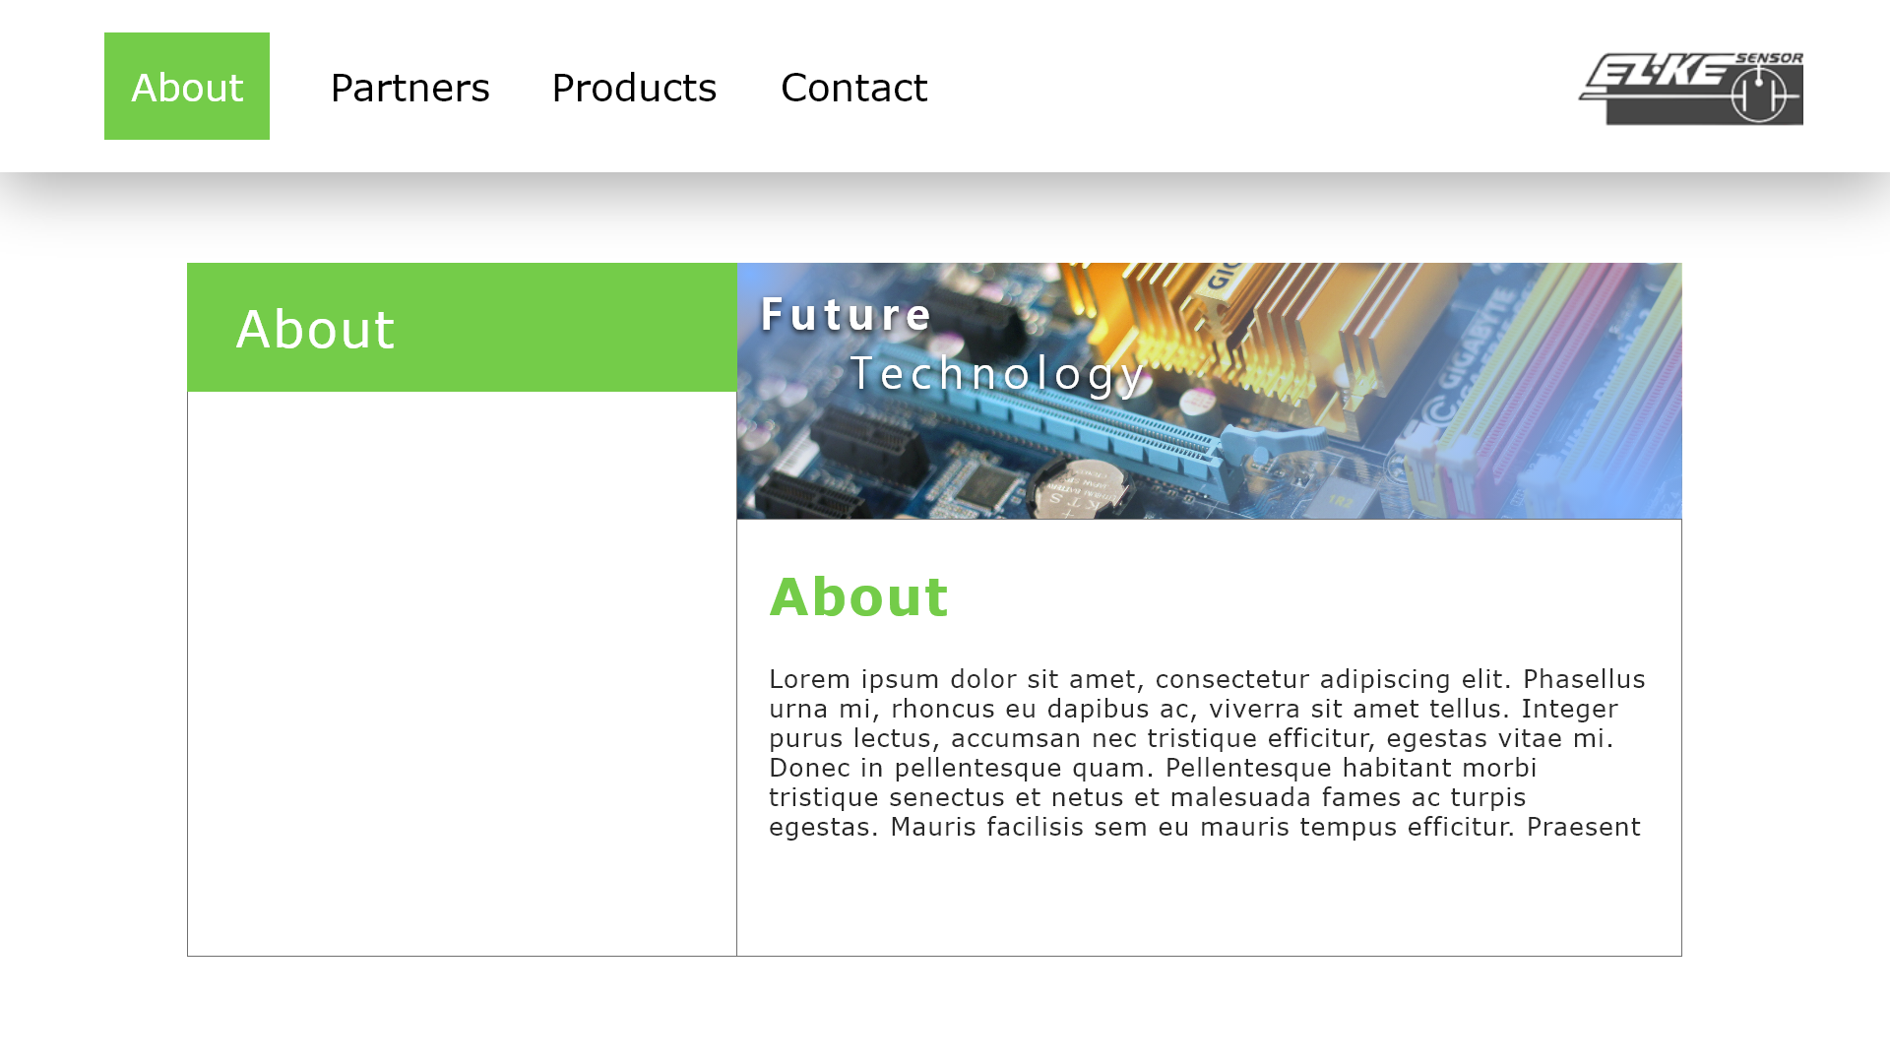Navigate to the Contact page
This screenshot has width=1890, height=1063.
(853, 88)
